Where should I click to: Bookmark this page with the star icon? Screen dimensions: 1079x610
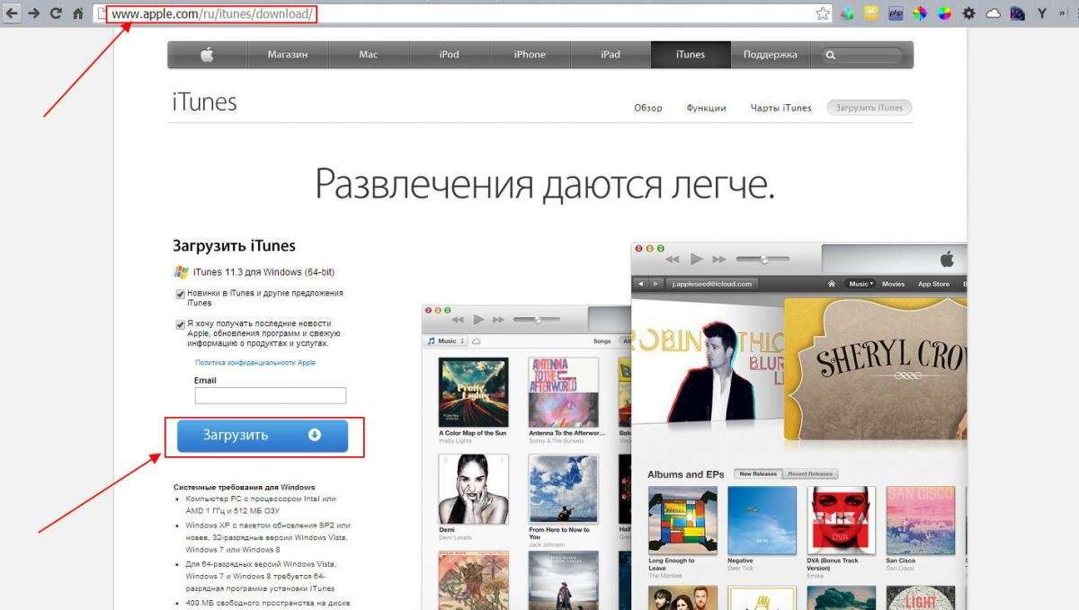[822, 13]
